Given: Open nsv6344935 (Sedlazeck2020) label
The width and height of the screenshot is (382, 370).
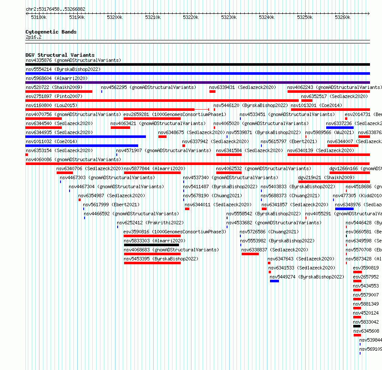Looking at the screenshot, I should pyautogui.click(x=59, y=132).
